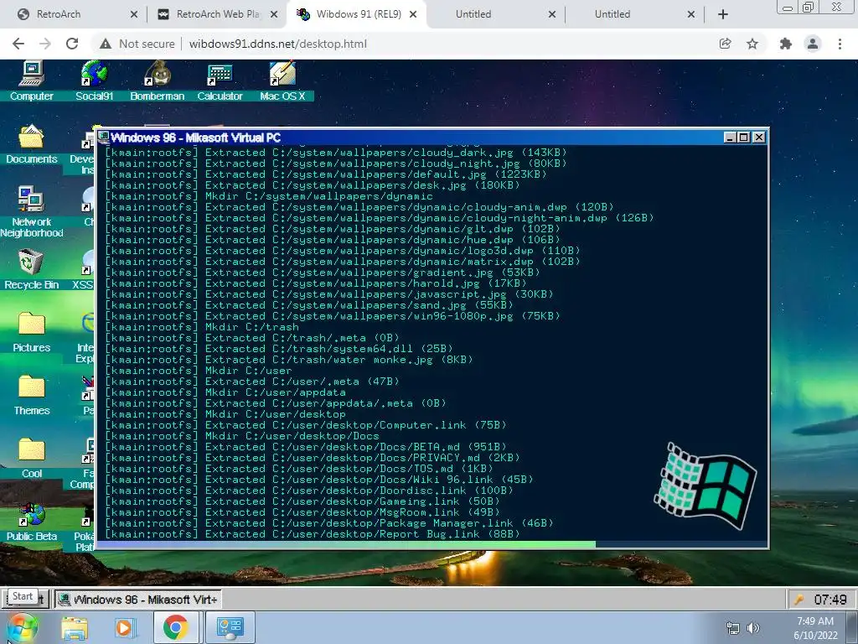Click the network tray icon

732,628
